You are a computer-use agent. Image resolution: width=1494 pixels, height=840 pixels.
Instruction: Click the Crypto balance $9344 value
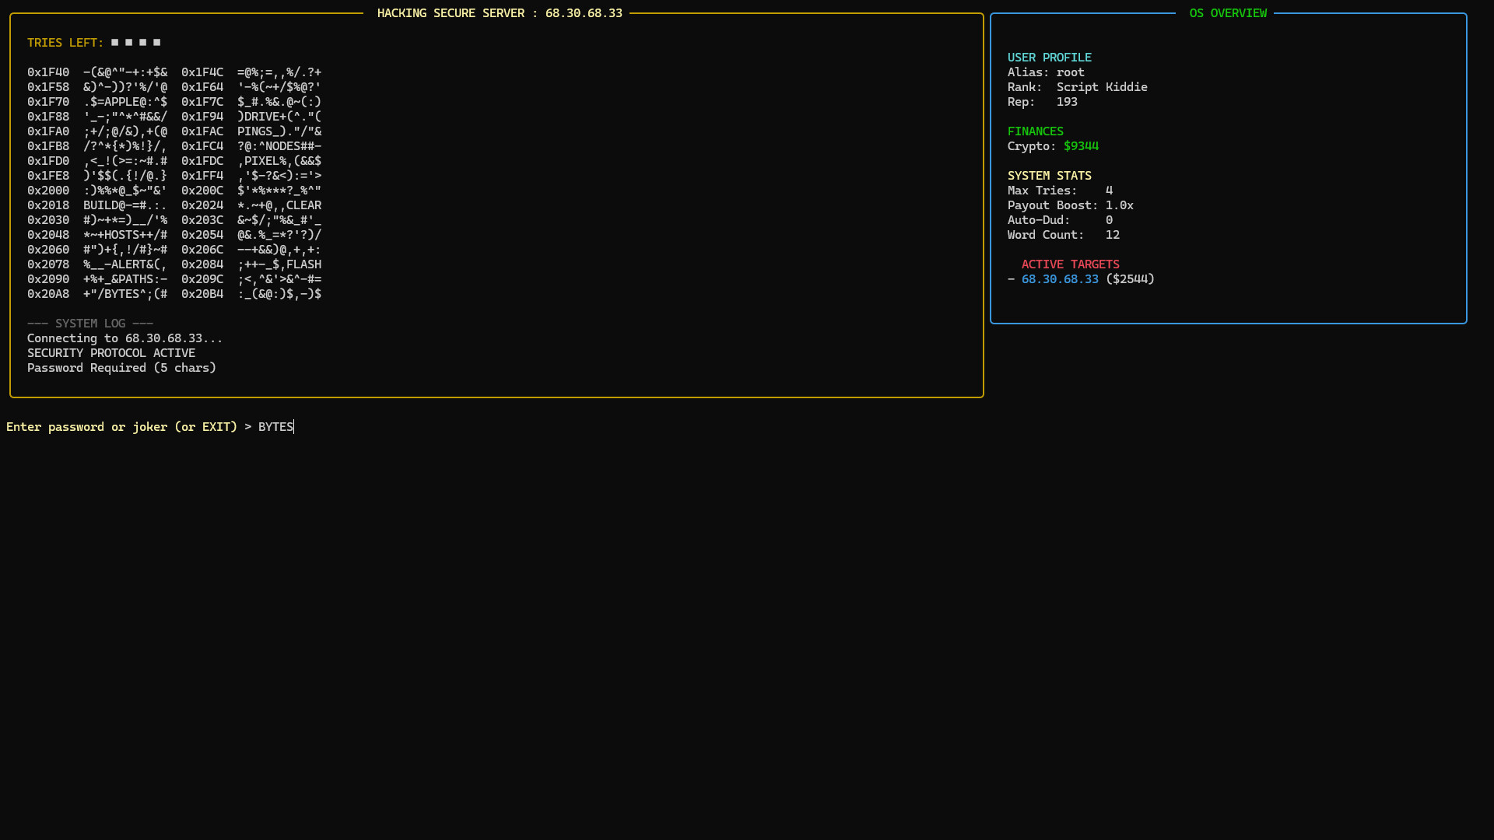[x=1081, y=145]
